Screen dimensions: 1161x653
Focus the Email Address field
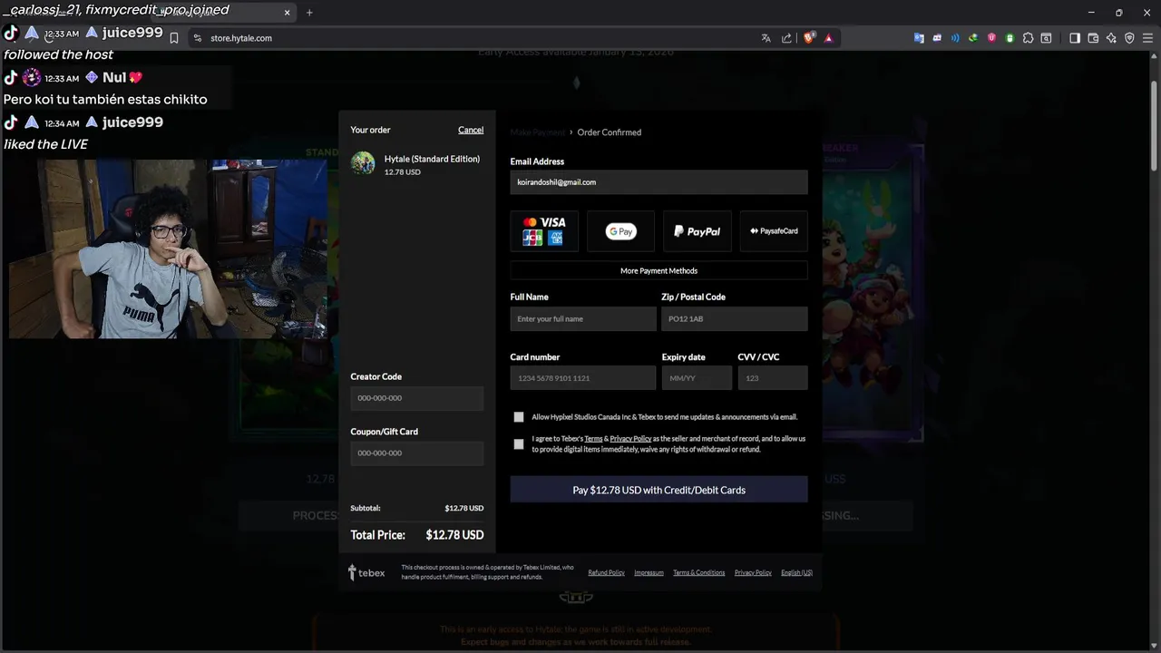pyautogui.click(x=659, y=182)
